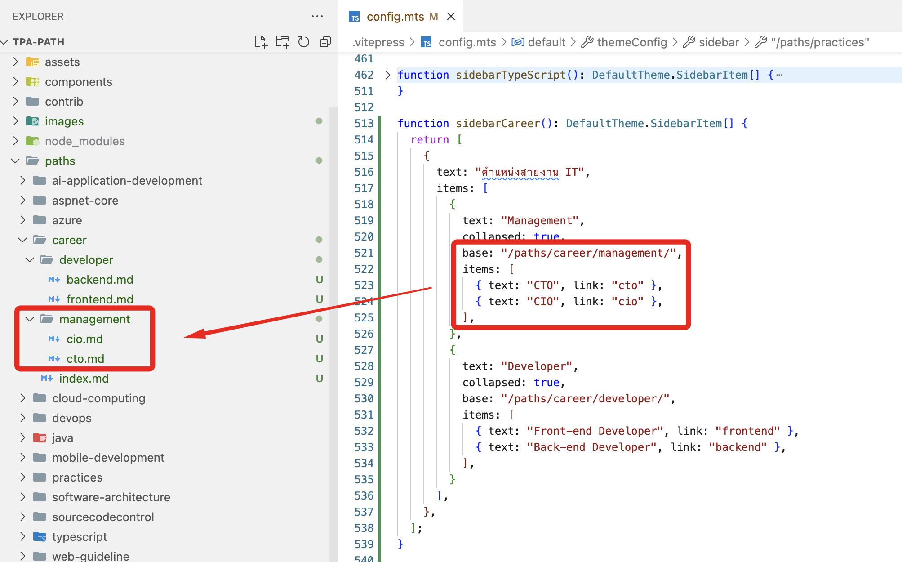Image resolution: width=902 pixels, height=562 pixels.
Task: Click the sidebar breadcrumb segment
Action: (718, 42)
